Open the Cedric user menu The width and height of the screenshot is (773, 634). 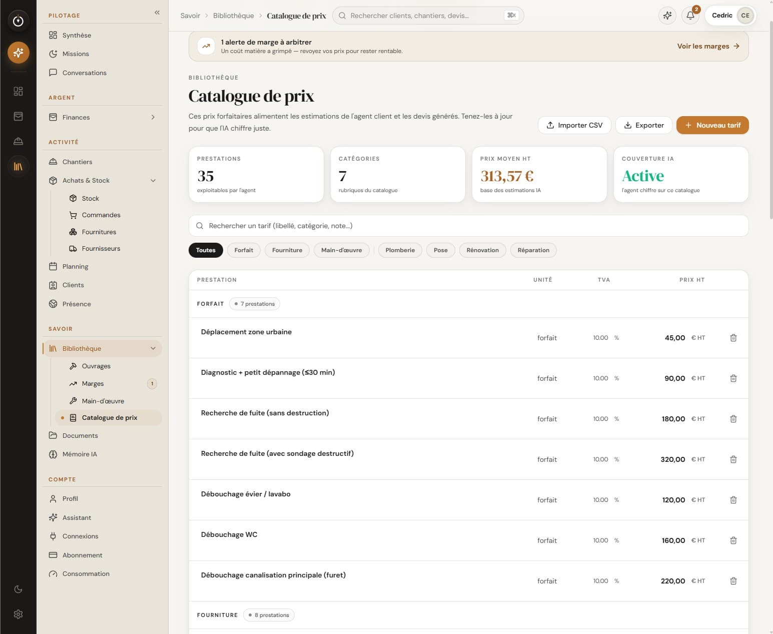(730, 16)
